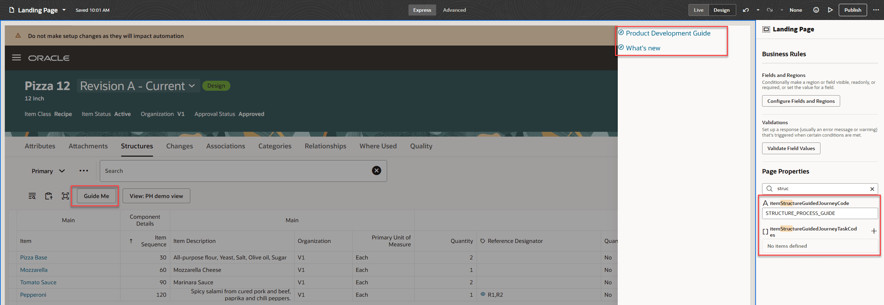Click the Reference Designator tag icon
The image size is (884, 305).
pos(483,241)
